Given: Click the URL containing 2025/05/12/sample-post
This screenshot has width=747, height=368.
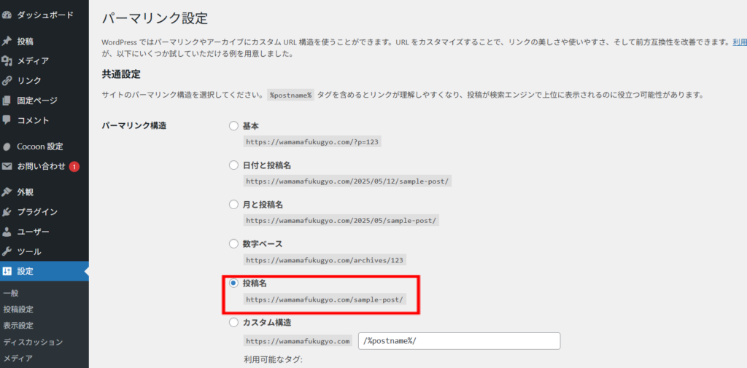Looking at the screenshot, I should click(347, 181).
